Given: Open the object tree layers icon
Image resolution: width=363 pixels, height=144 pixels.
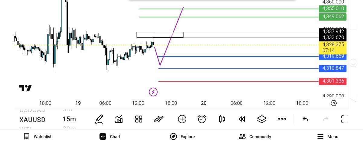Looking at the screenshot, I should point(262,119).
